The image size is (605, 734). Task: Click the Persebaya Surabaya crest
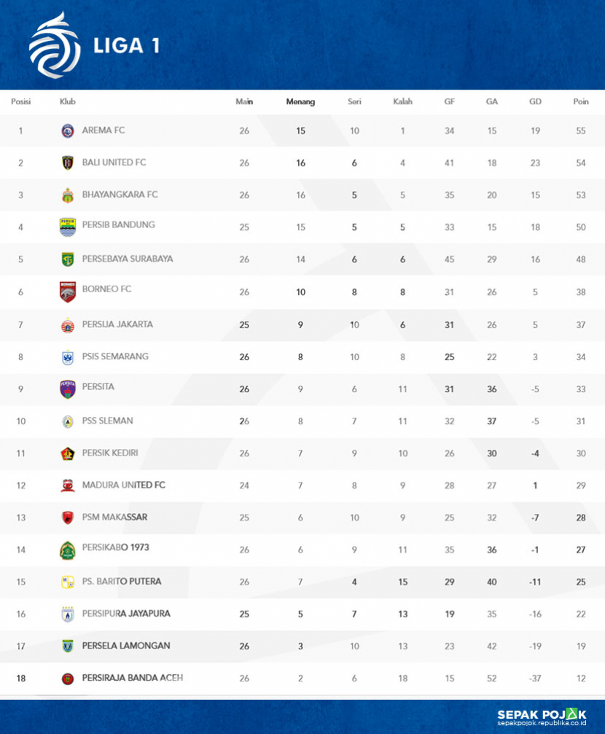click(68, 259)
